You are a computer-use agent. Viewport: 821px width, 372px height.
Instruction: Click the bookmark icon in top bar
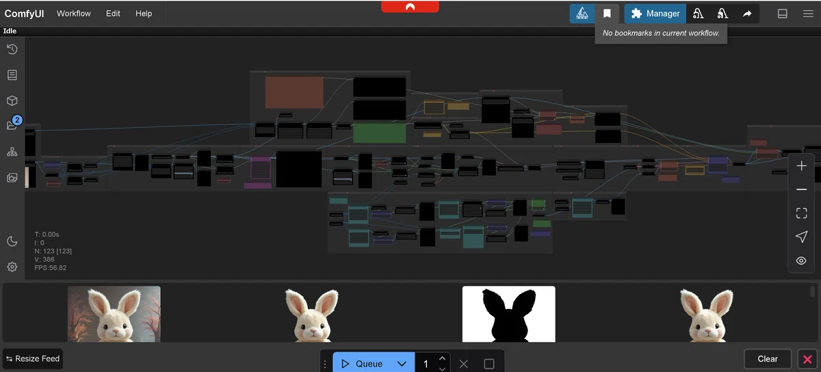[607, 14]
